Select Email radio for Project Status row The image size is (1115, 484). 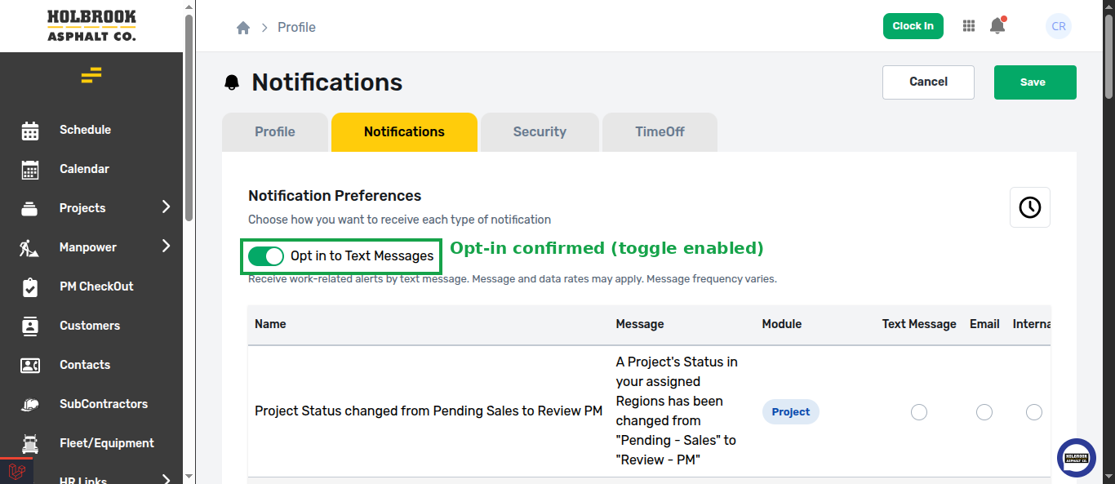(x=984, y=412)
